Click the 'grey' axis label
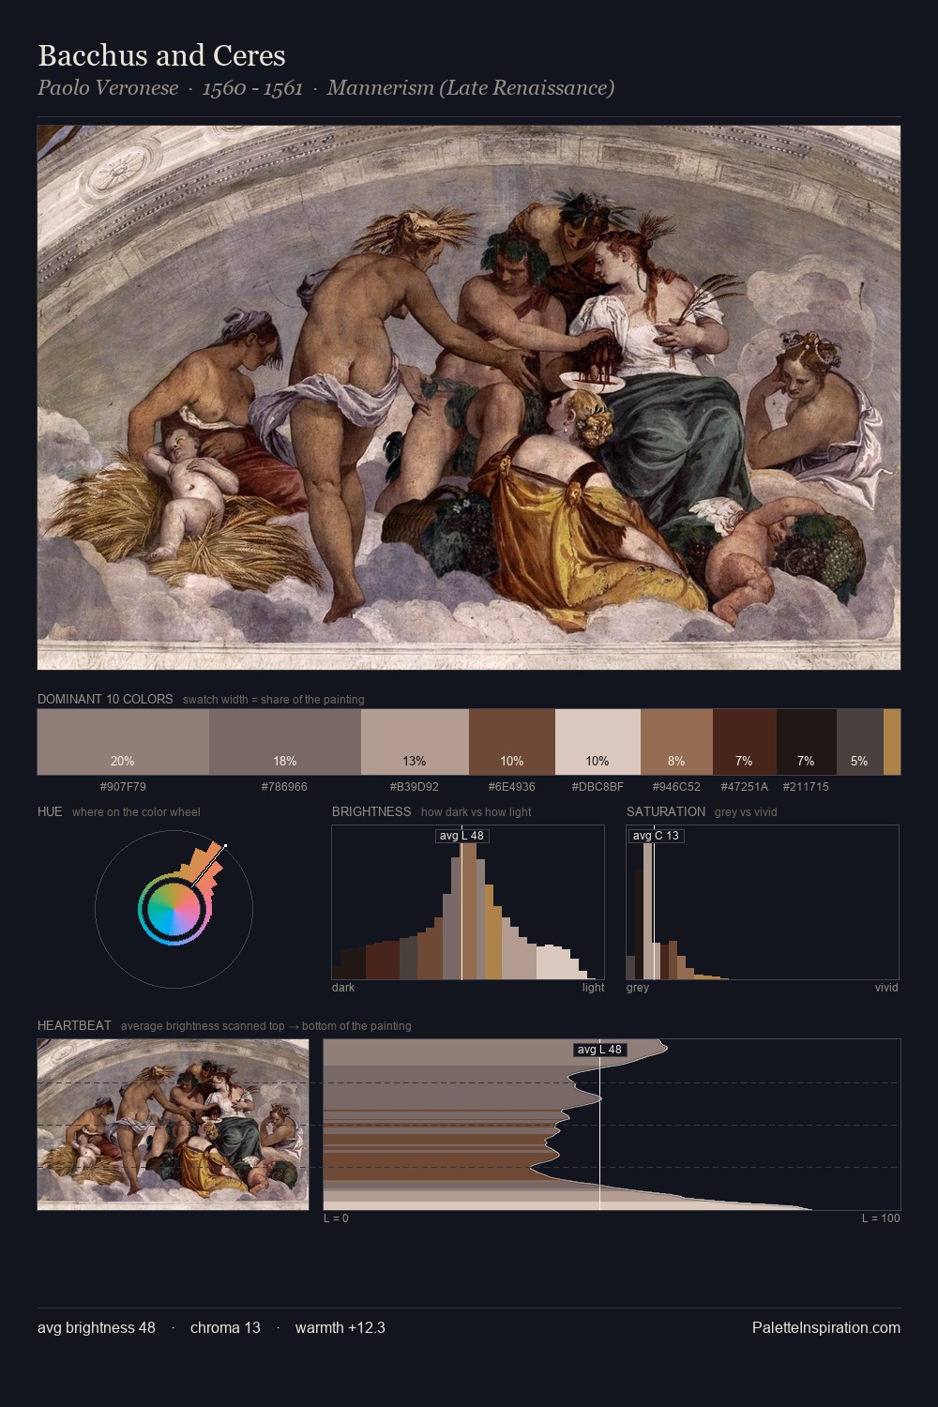Image resolution: width=938 pixels, height=1407 pixels. pyautogui.click(x=638, y=988)
